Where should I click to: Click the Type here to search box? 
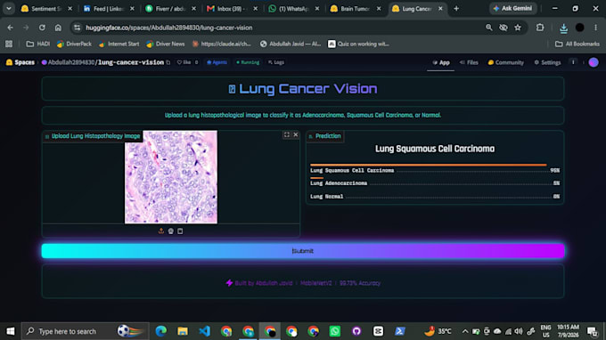tap(85, 331)
